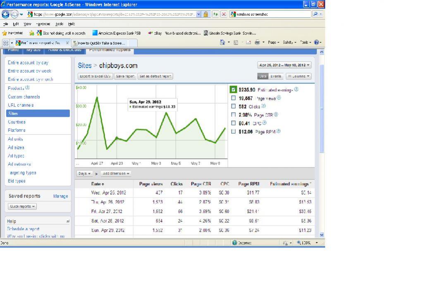Open the Edit menu
Viewport: 423px width, 304px height.
(x=16, y=24)
